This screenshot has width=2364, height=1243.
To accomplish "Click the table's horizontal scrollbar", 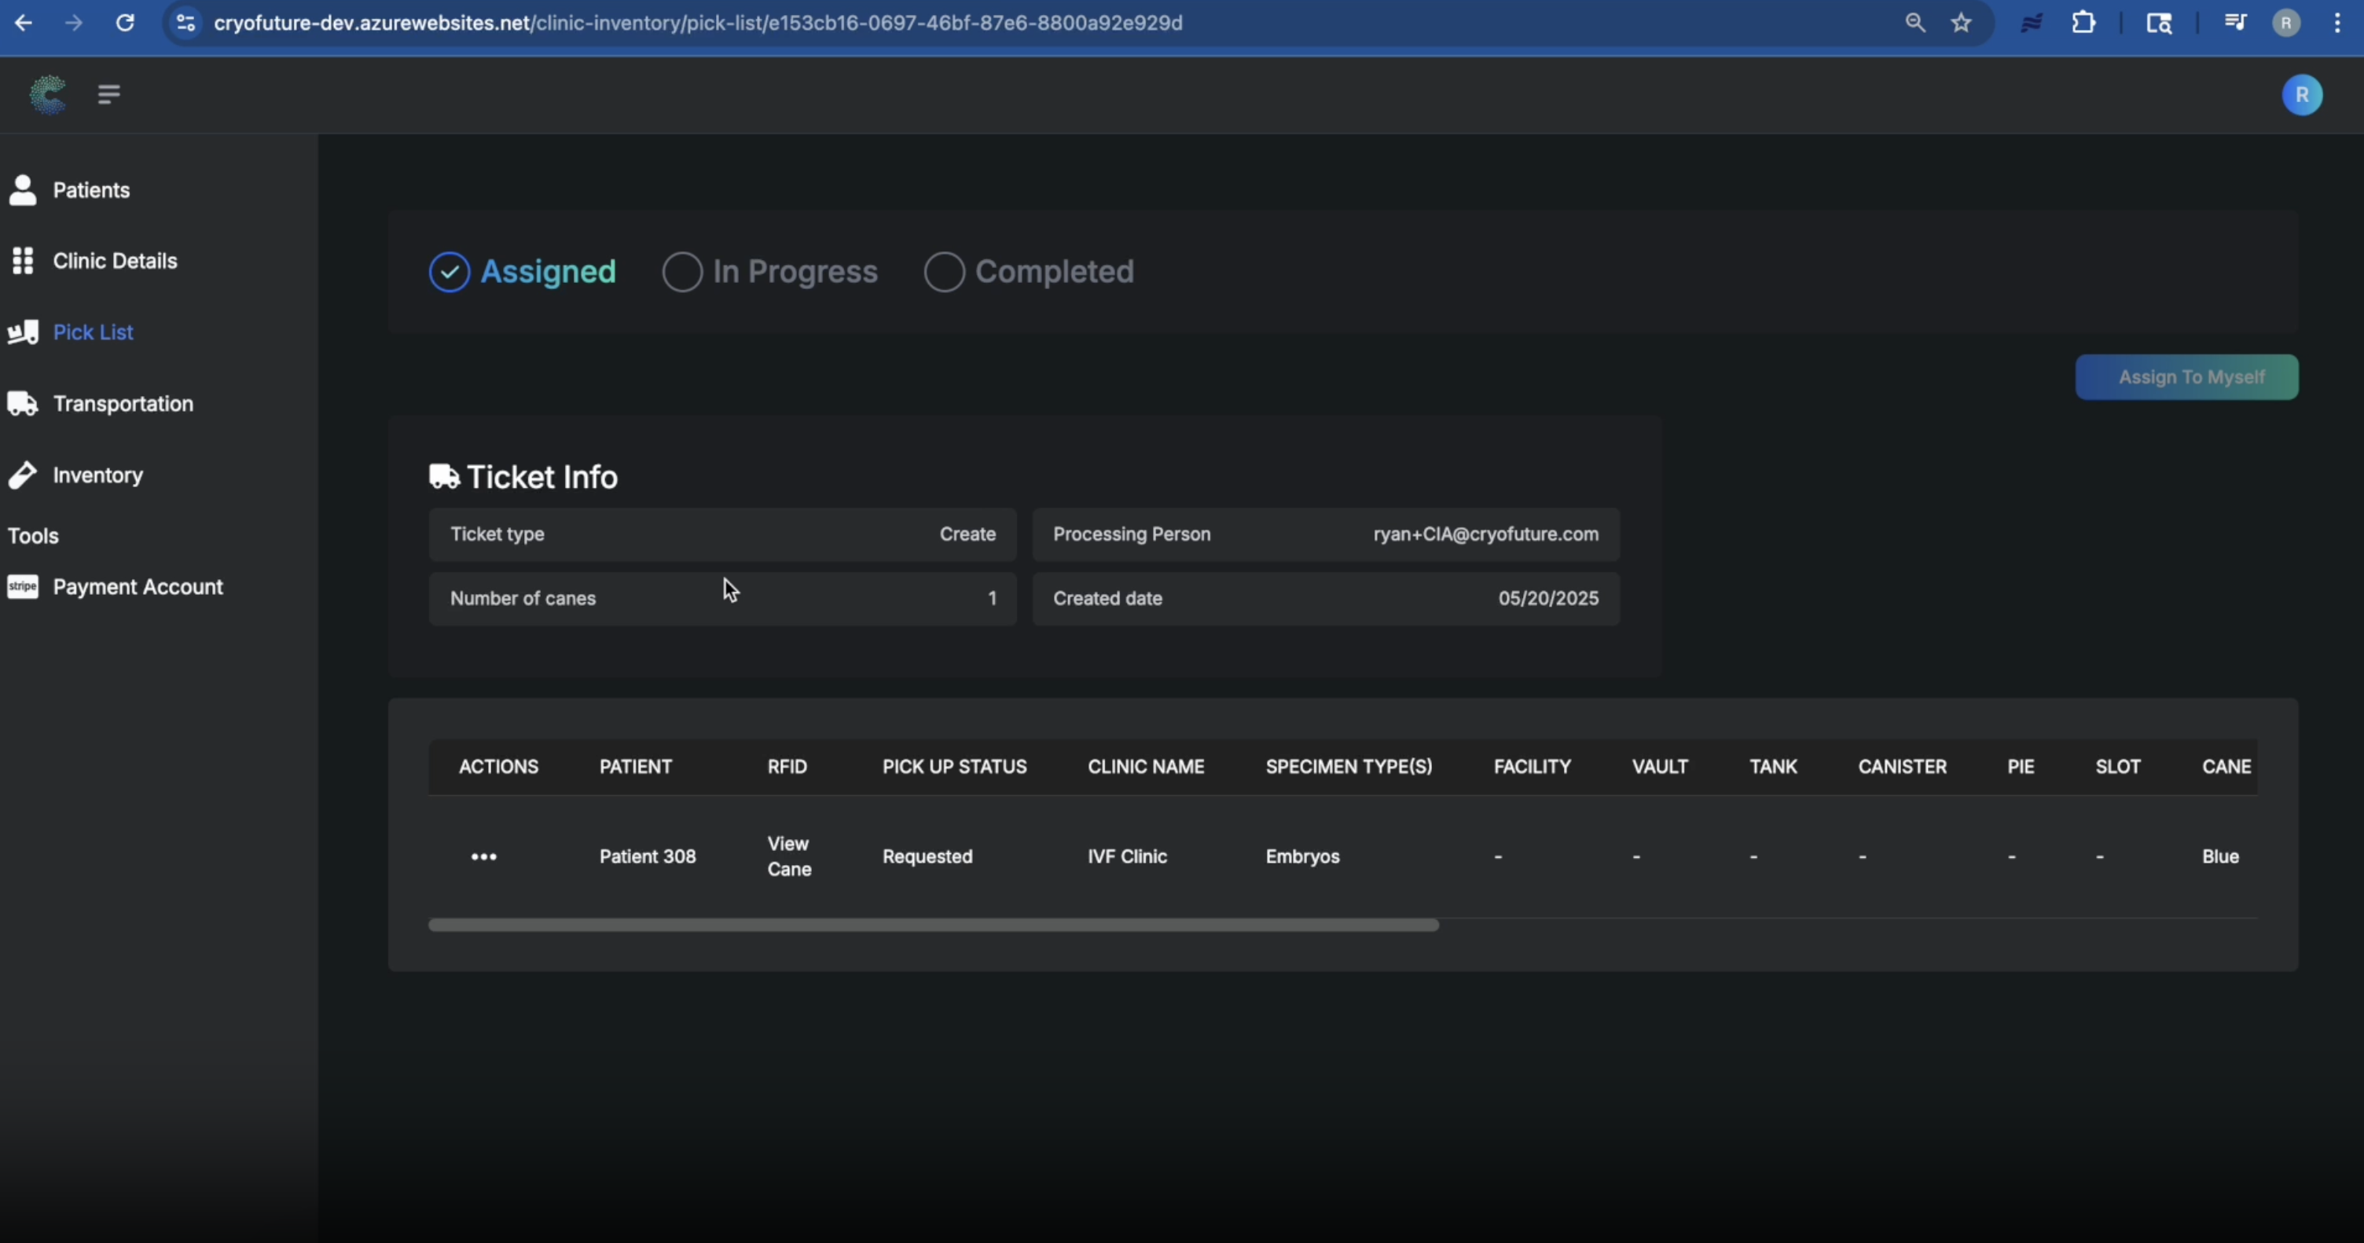I will [934, 925].
